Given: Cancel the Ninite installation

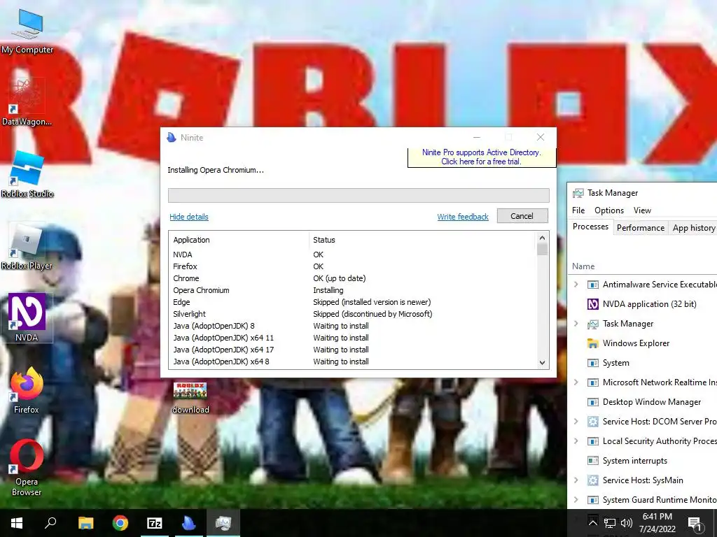Looking at the screenshot, I should point(522,216).
